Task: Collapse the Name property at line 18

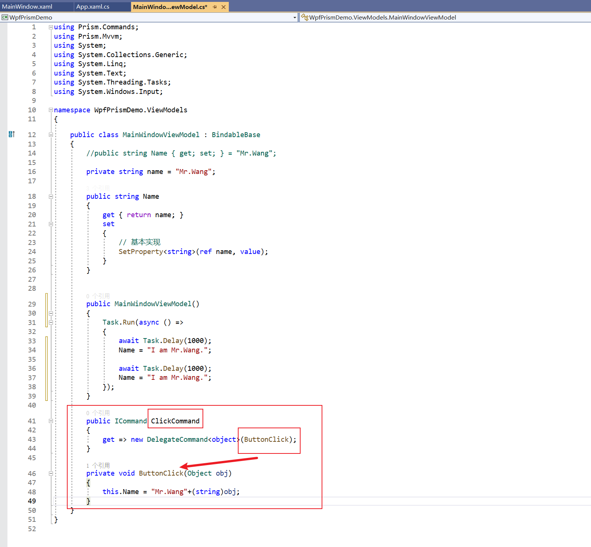Action: pyautogui.click(x=51, y=196)
